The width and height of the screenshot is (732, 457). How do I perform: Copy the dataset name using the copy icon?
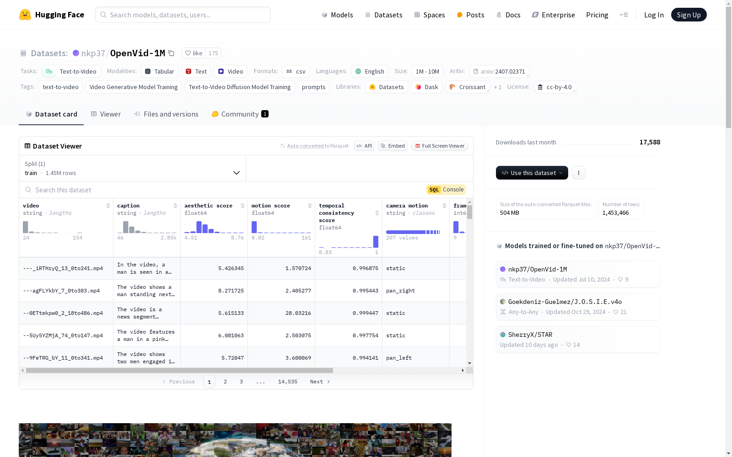[x=172, y=53]
